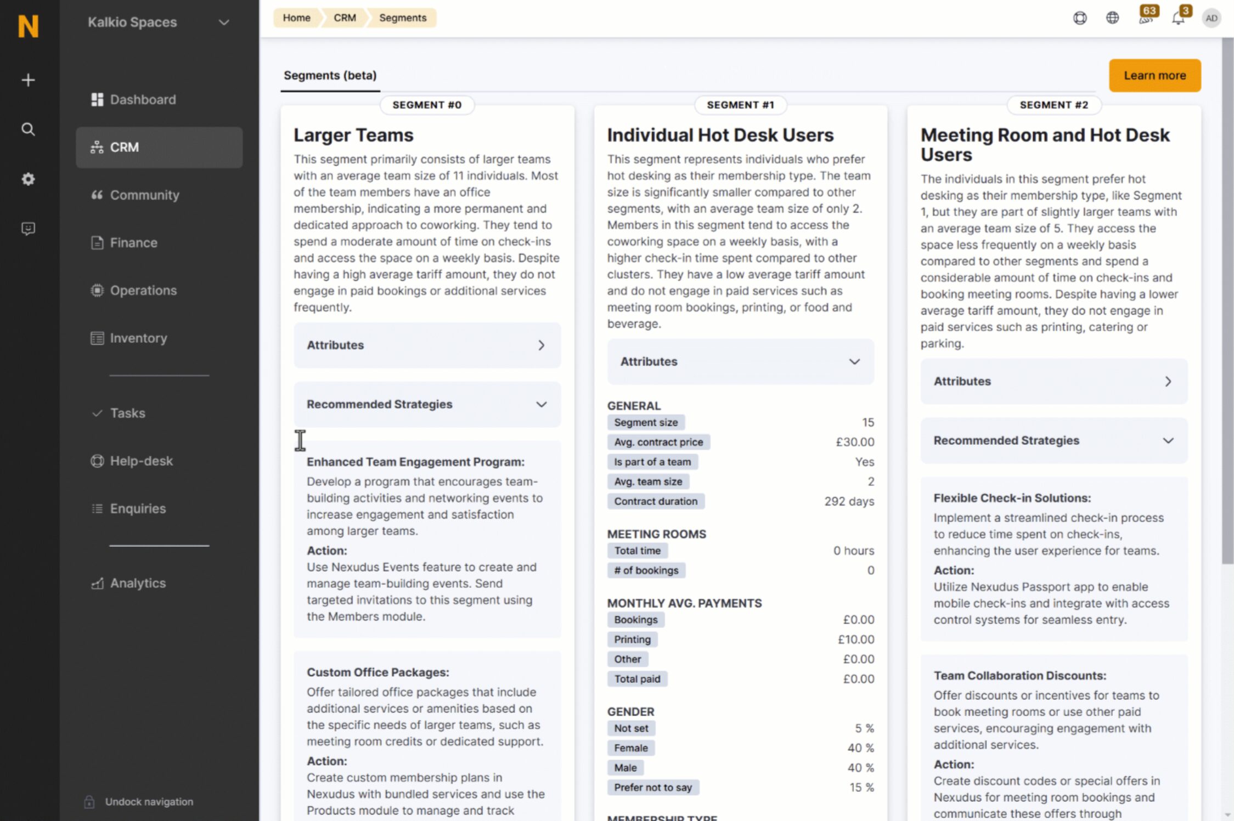Collapse Recommended Strategies in Larger Teams card
Screen dimensions: 1234x821
tap(427, 404)
